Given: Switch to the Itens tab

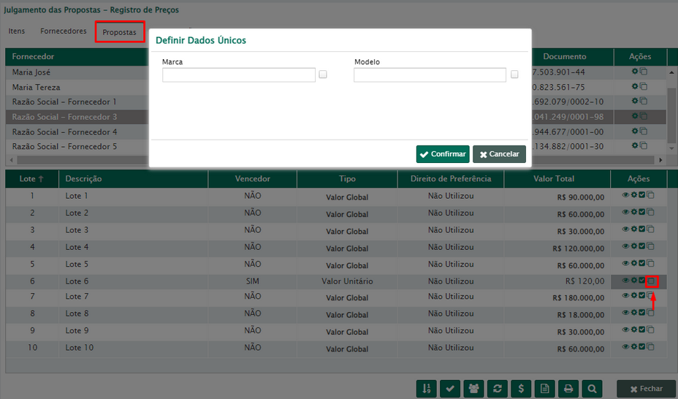Looking at the screenshot, I should 16,31.
